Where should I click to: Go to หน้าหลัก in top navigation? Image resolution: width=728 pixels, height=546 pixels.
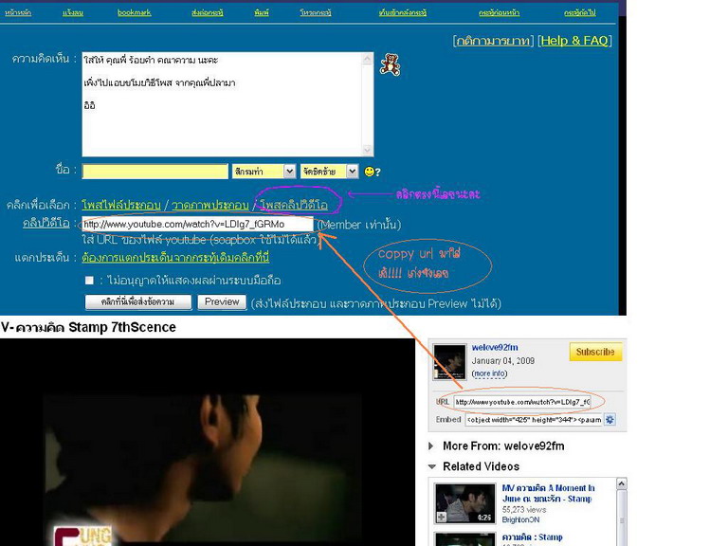pos(18,12)
